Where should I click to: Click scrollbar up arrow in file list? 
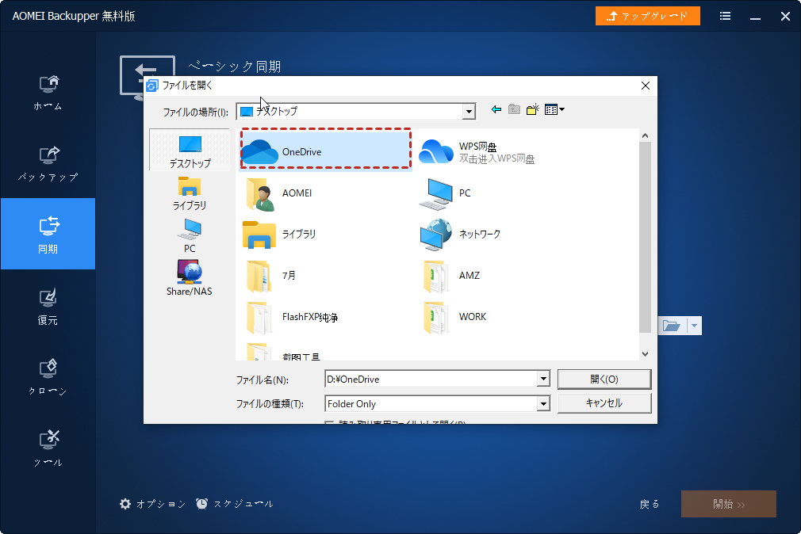[x=646, y=135]
